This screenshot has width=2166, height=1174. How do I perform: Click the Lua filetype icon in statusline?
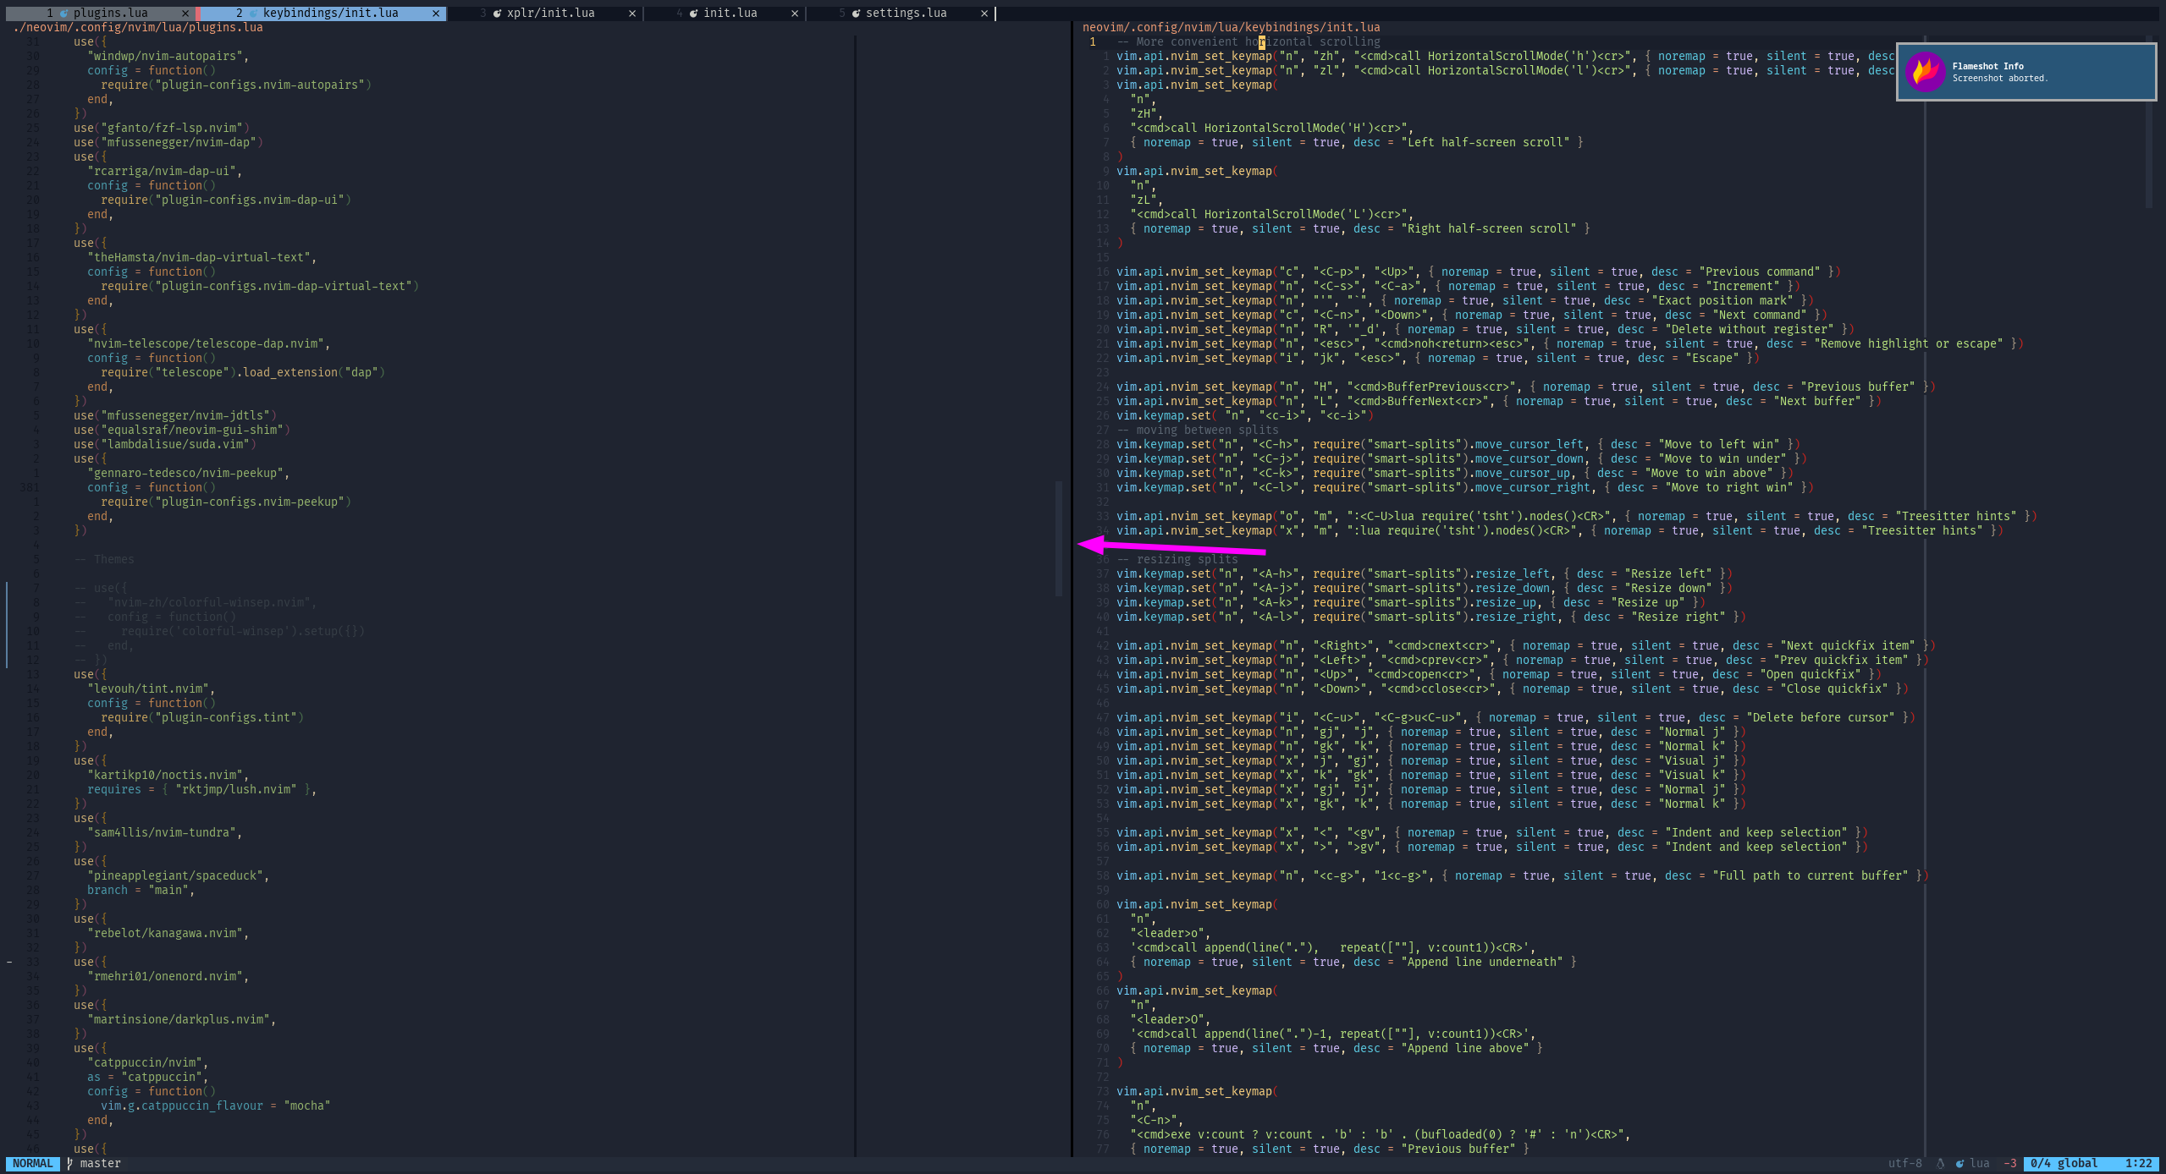coord(1959,1164)
